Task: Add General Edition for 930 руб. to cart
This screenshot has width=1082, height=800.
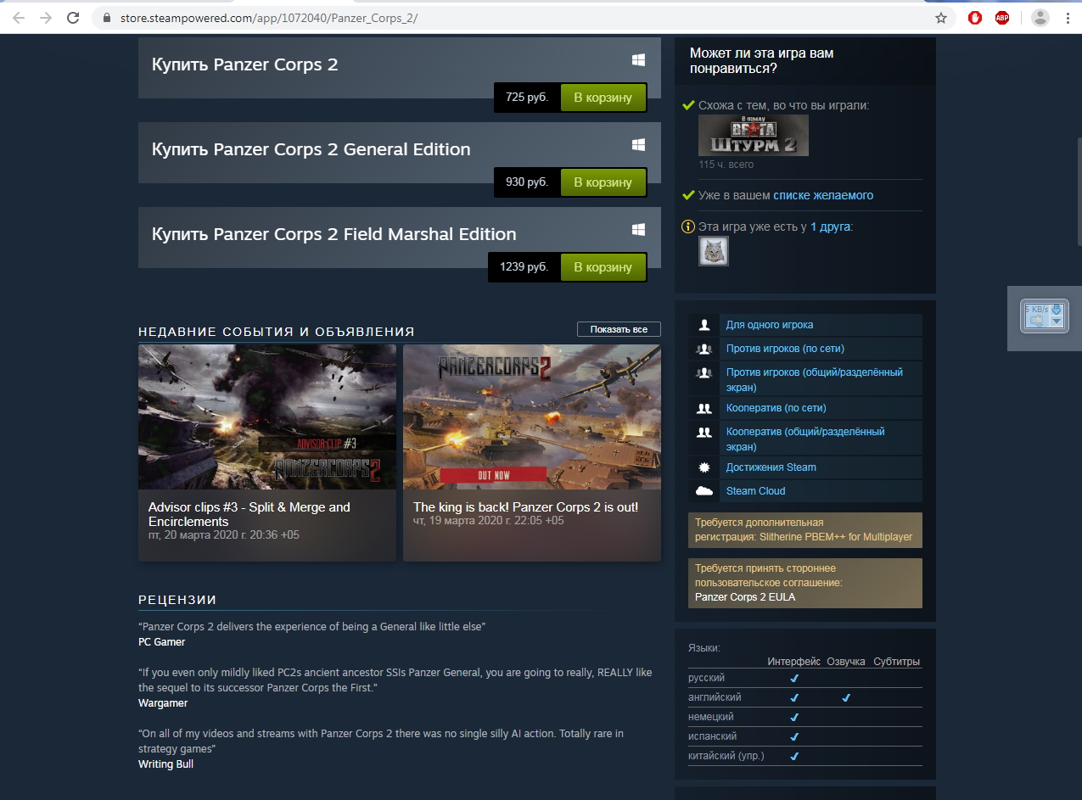Action: (603, 182)
